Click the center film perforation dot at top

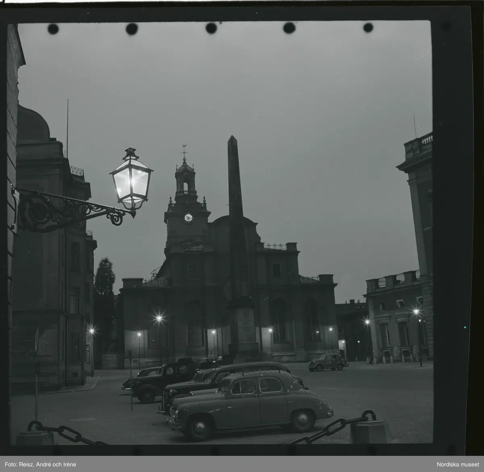(211, 28)
